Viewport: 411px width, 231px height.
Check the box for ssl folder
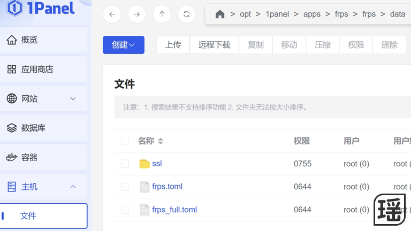tap(125, 164)
